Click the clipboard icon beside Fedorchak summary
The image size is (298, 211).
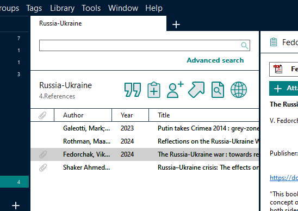click(274, 42)
